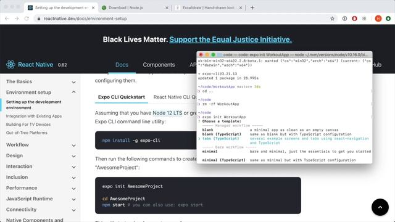Open a new browser tab with plus
Viewport: 395px width, 222px height.
(x=252, y=7)
